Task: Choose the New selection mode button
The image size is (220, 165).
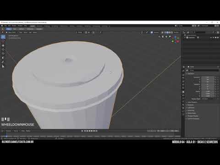Action: pos(9,29)
